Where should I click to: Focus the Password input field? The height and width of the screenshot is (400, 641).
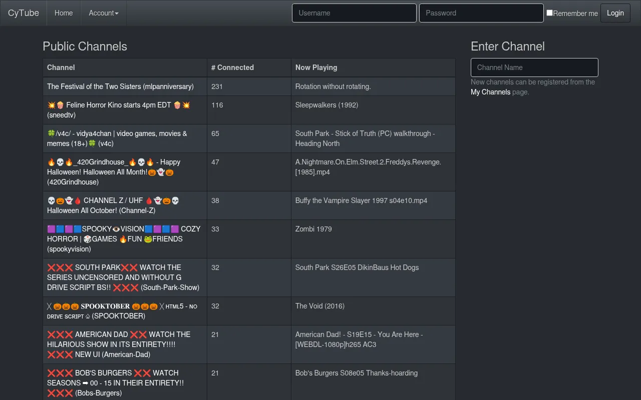pos(481,13)
